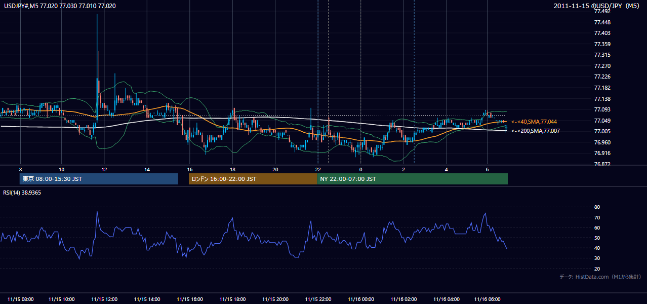Click price axis value 77.226
The height and width of the screenshot is (304, 647).
coord(603,77)
